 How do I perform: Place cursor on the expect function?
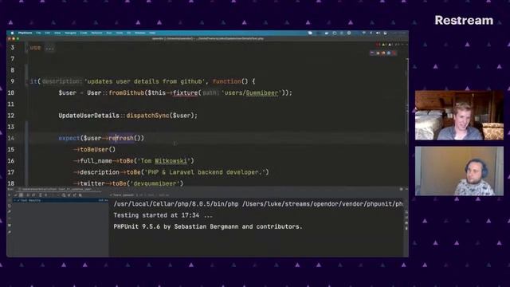[x=69, y=138]
